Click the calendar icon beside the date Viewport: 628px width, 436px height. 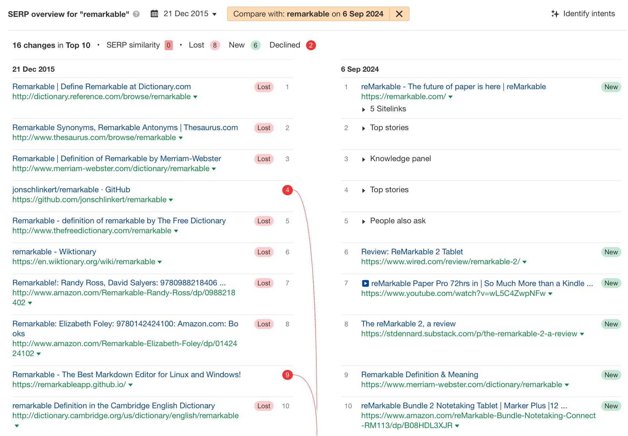click(x=154, y=14)
